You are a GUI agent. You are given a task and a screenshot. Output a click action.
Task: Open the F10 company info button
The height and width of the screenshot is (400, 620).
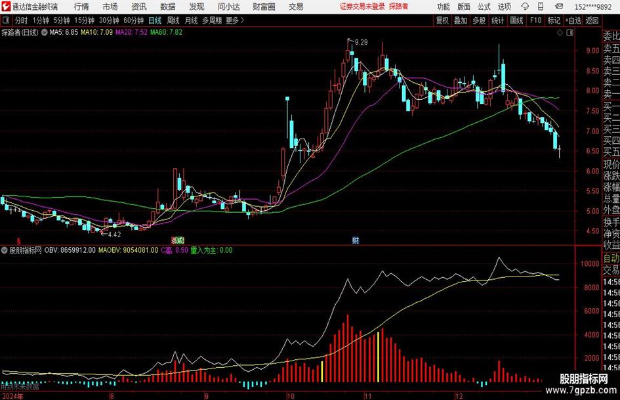coord(535,20)
